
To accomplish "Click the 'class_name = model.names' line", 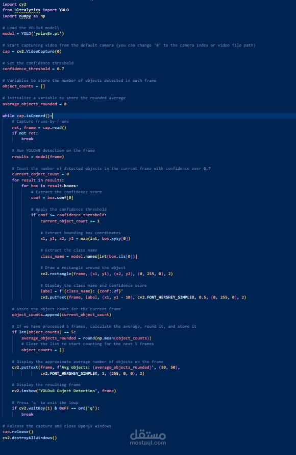I will tap(89, 257).
